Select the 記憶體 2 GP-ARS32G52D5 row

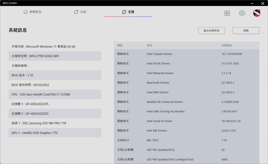55,114
